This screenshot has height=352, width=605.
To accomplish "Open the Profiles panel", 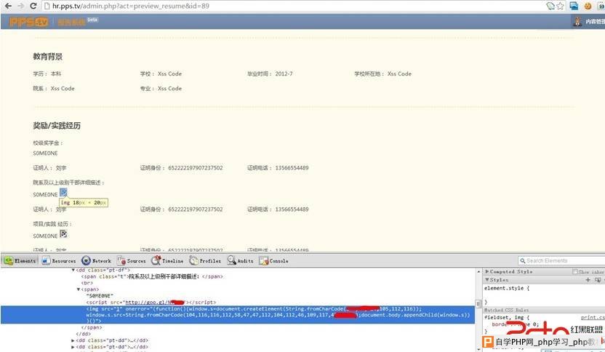I will point(205,261).
